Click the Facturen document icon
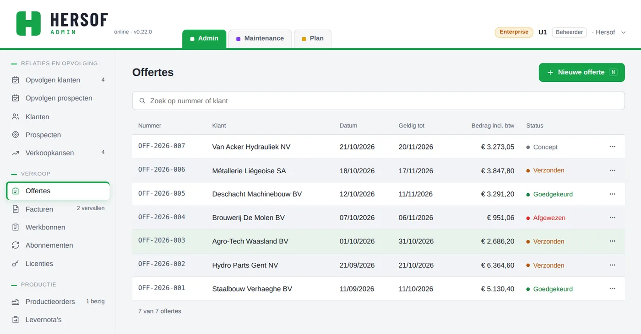Screen dimensions: 641x334 16,209
